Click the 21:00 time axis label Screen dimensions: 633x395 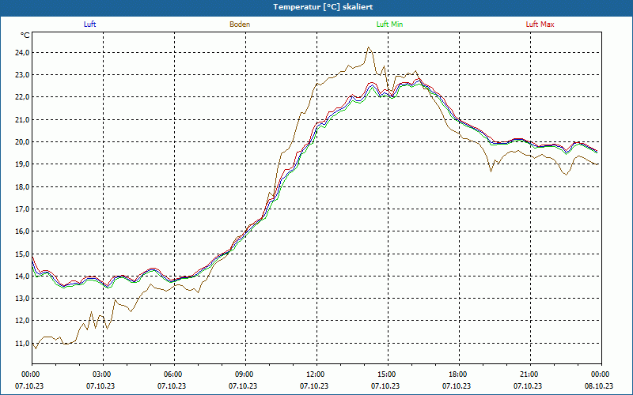click(530, 374)
